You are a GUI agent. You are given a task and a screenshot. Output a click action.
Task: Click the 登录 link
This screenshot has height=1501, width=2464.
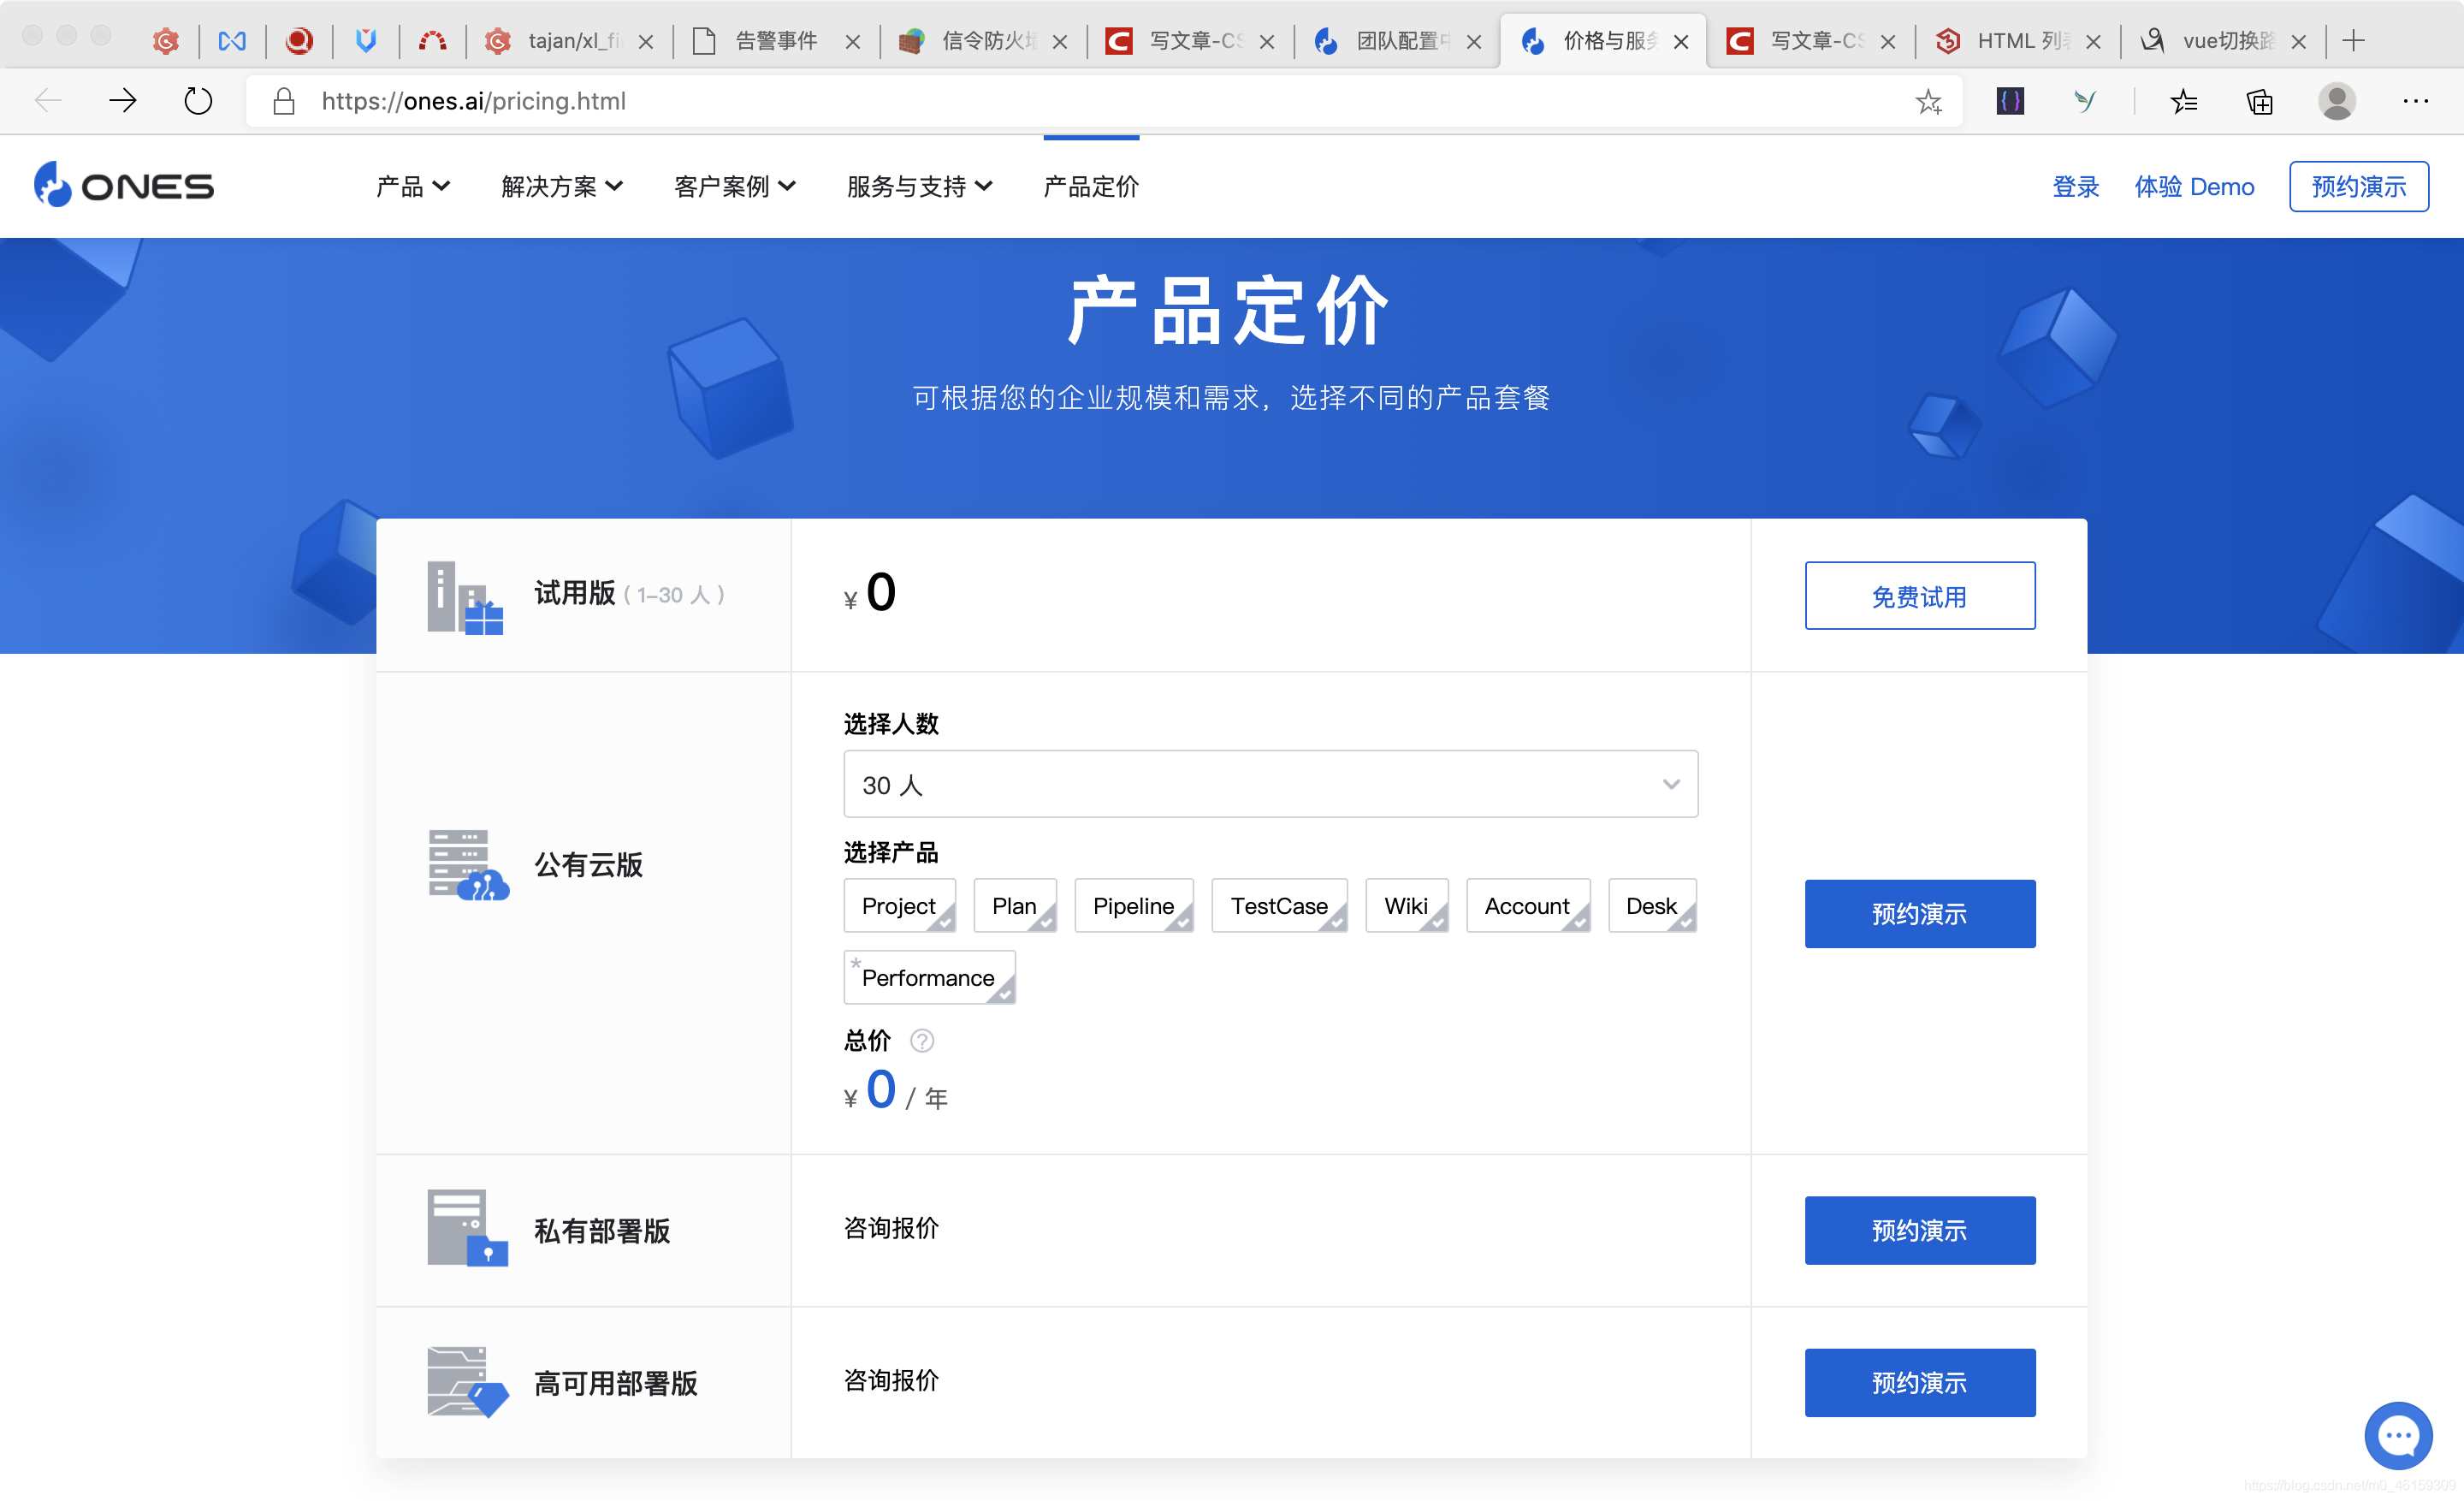(x=2076, y=187)
